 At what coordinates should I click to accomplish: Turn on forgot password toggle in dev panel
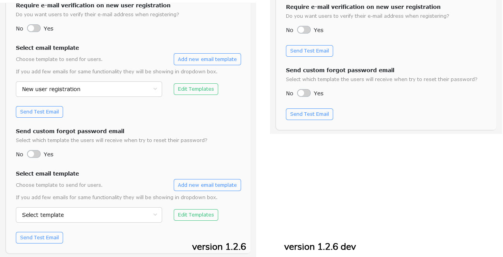point(304,93)
